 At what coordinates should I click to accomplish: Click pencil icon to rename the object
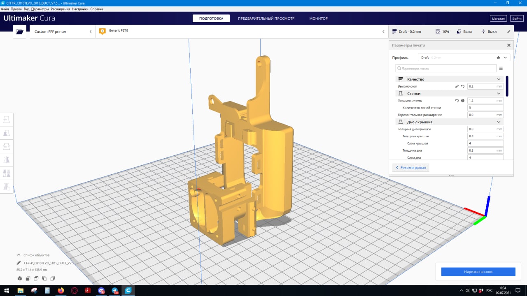[19, 263]
